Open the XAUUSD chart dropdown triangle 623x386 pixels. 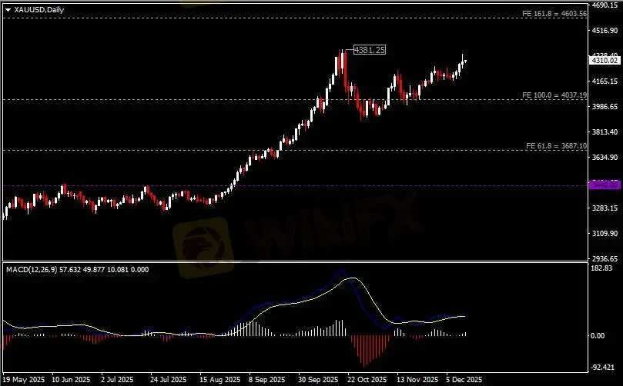coord(8,10)
